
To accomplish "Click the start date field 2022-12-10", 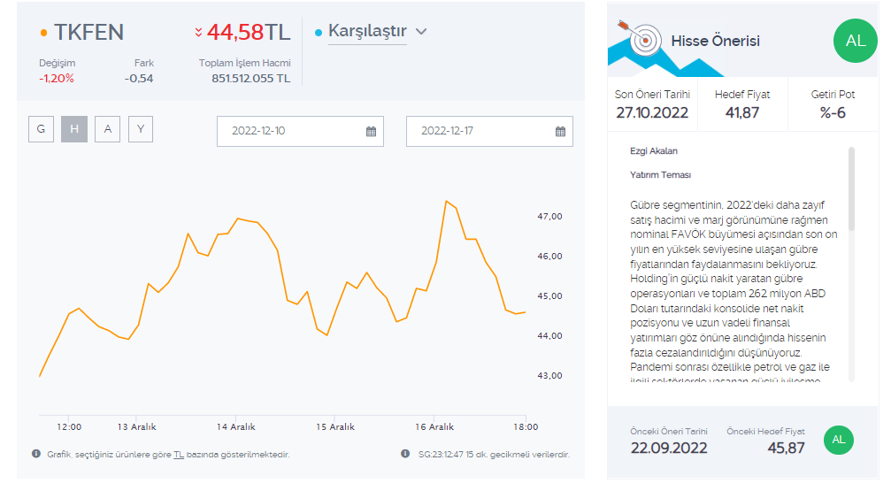I will click(300, 131).
